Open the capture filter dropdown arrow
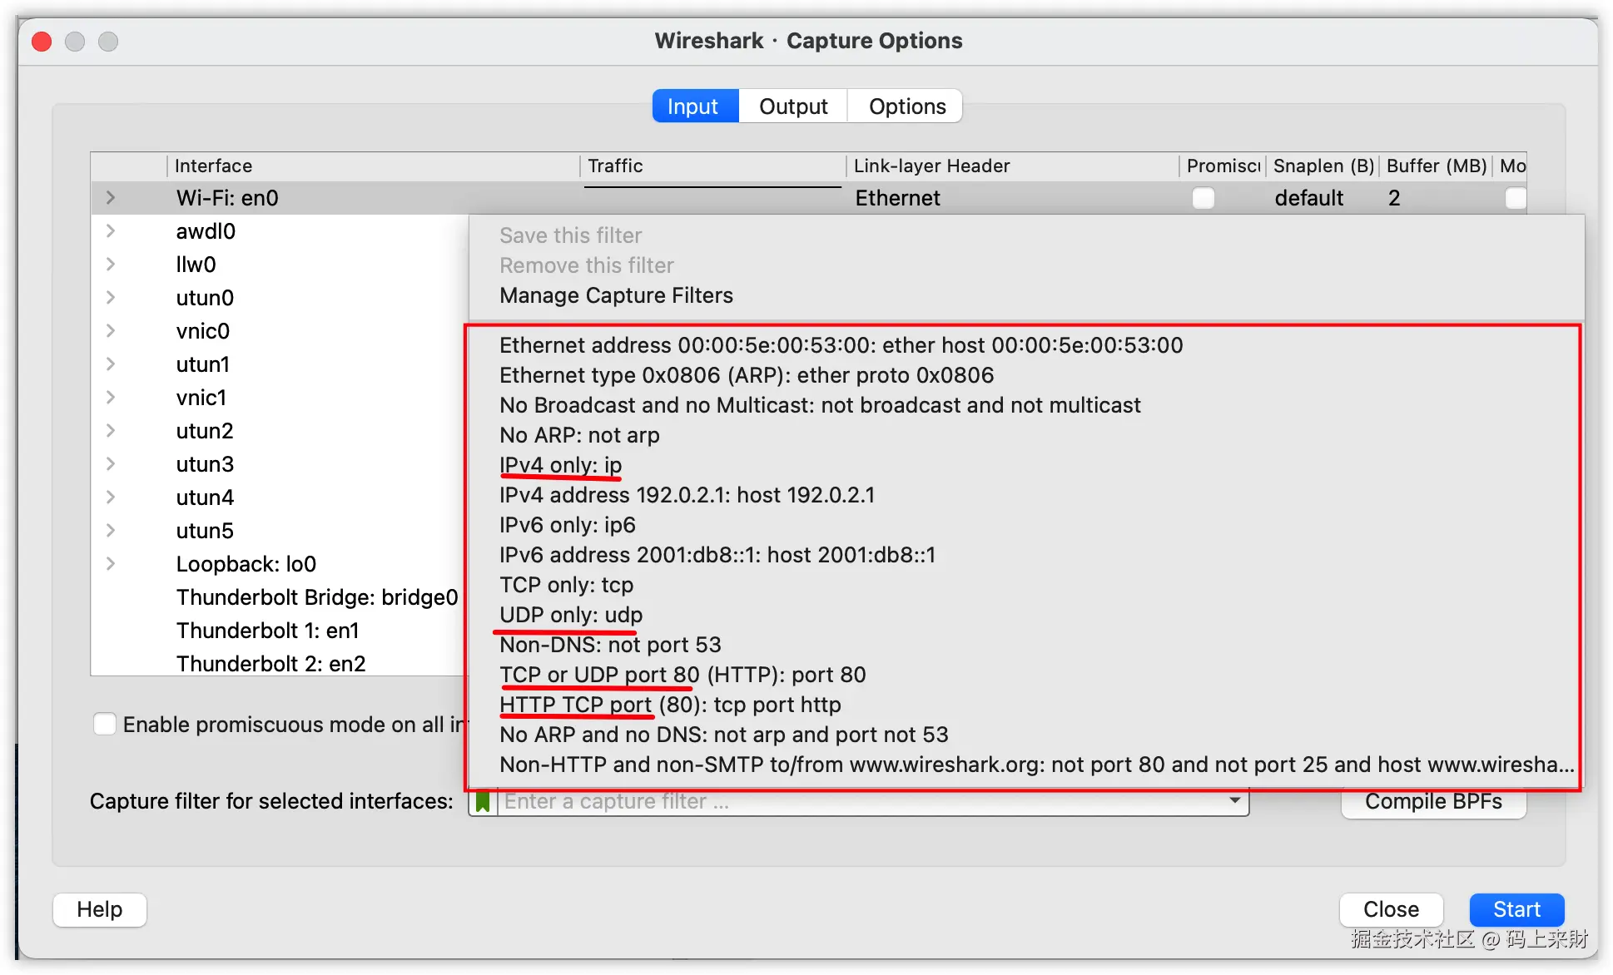Image resolution: width=1613 pixels, height=975 pixels. (1234, 800)
